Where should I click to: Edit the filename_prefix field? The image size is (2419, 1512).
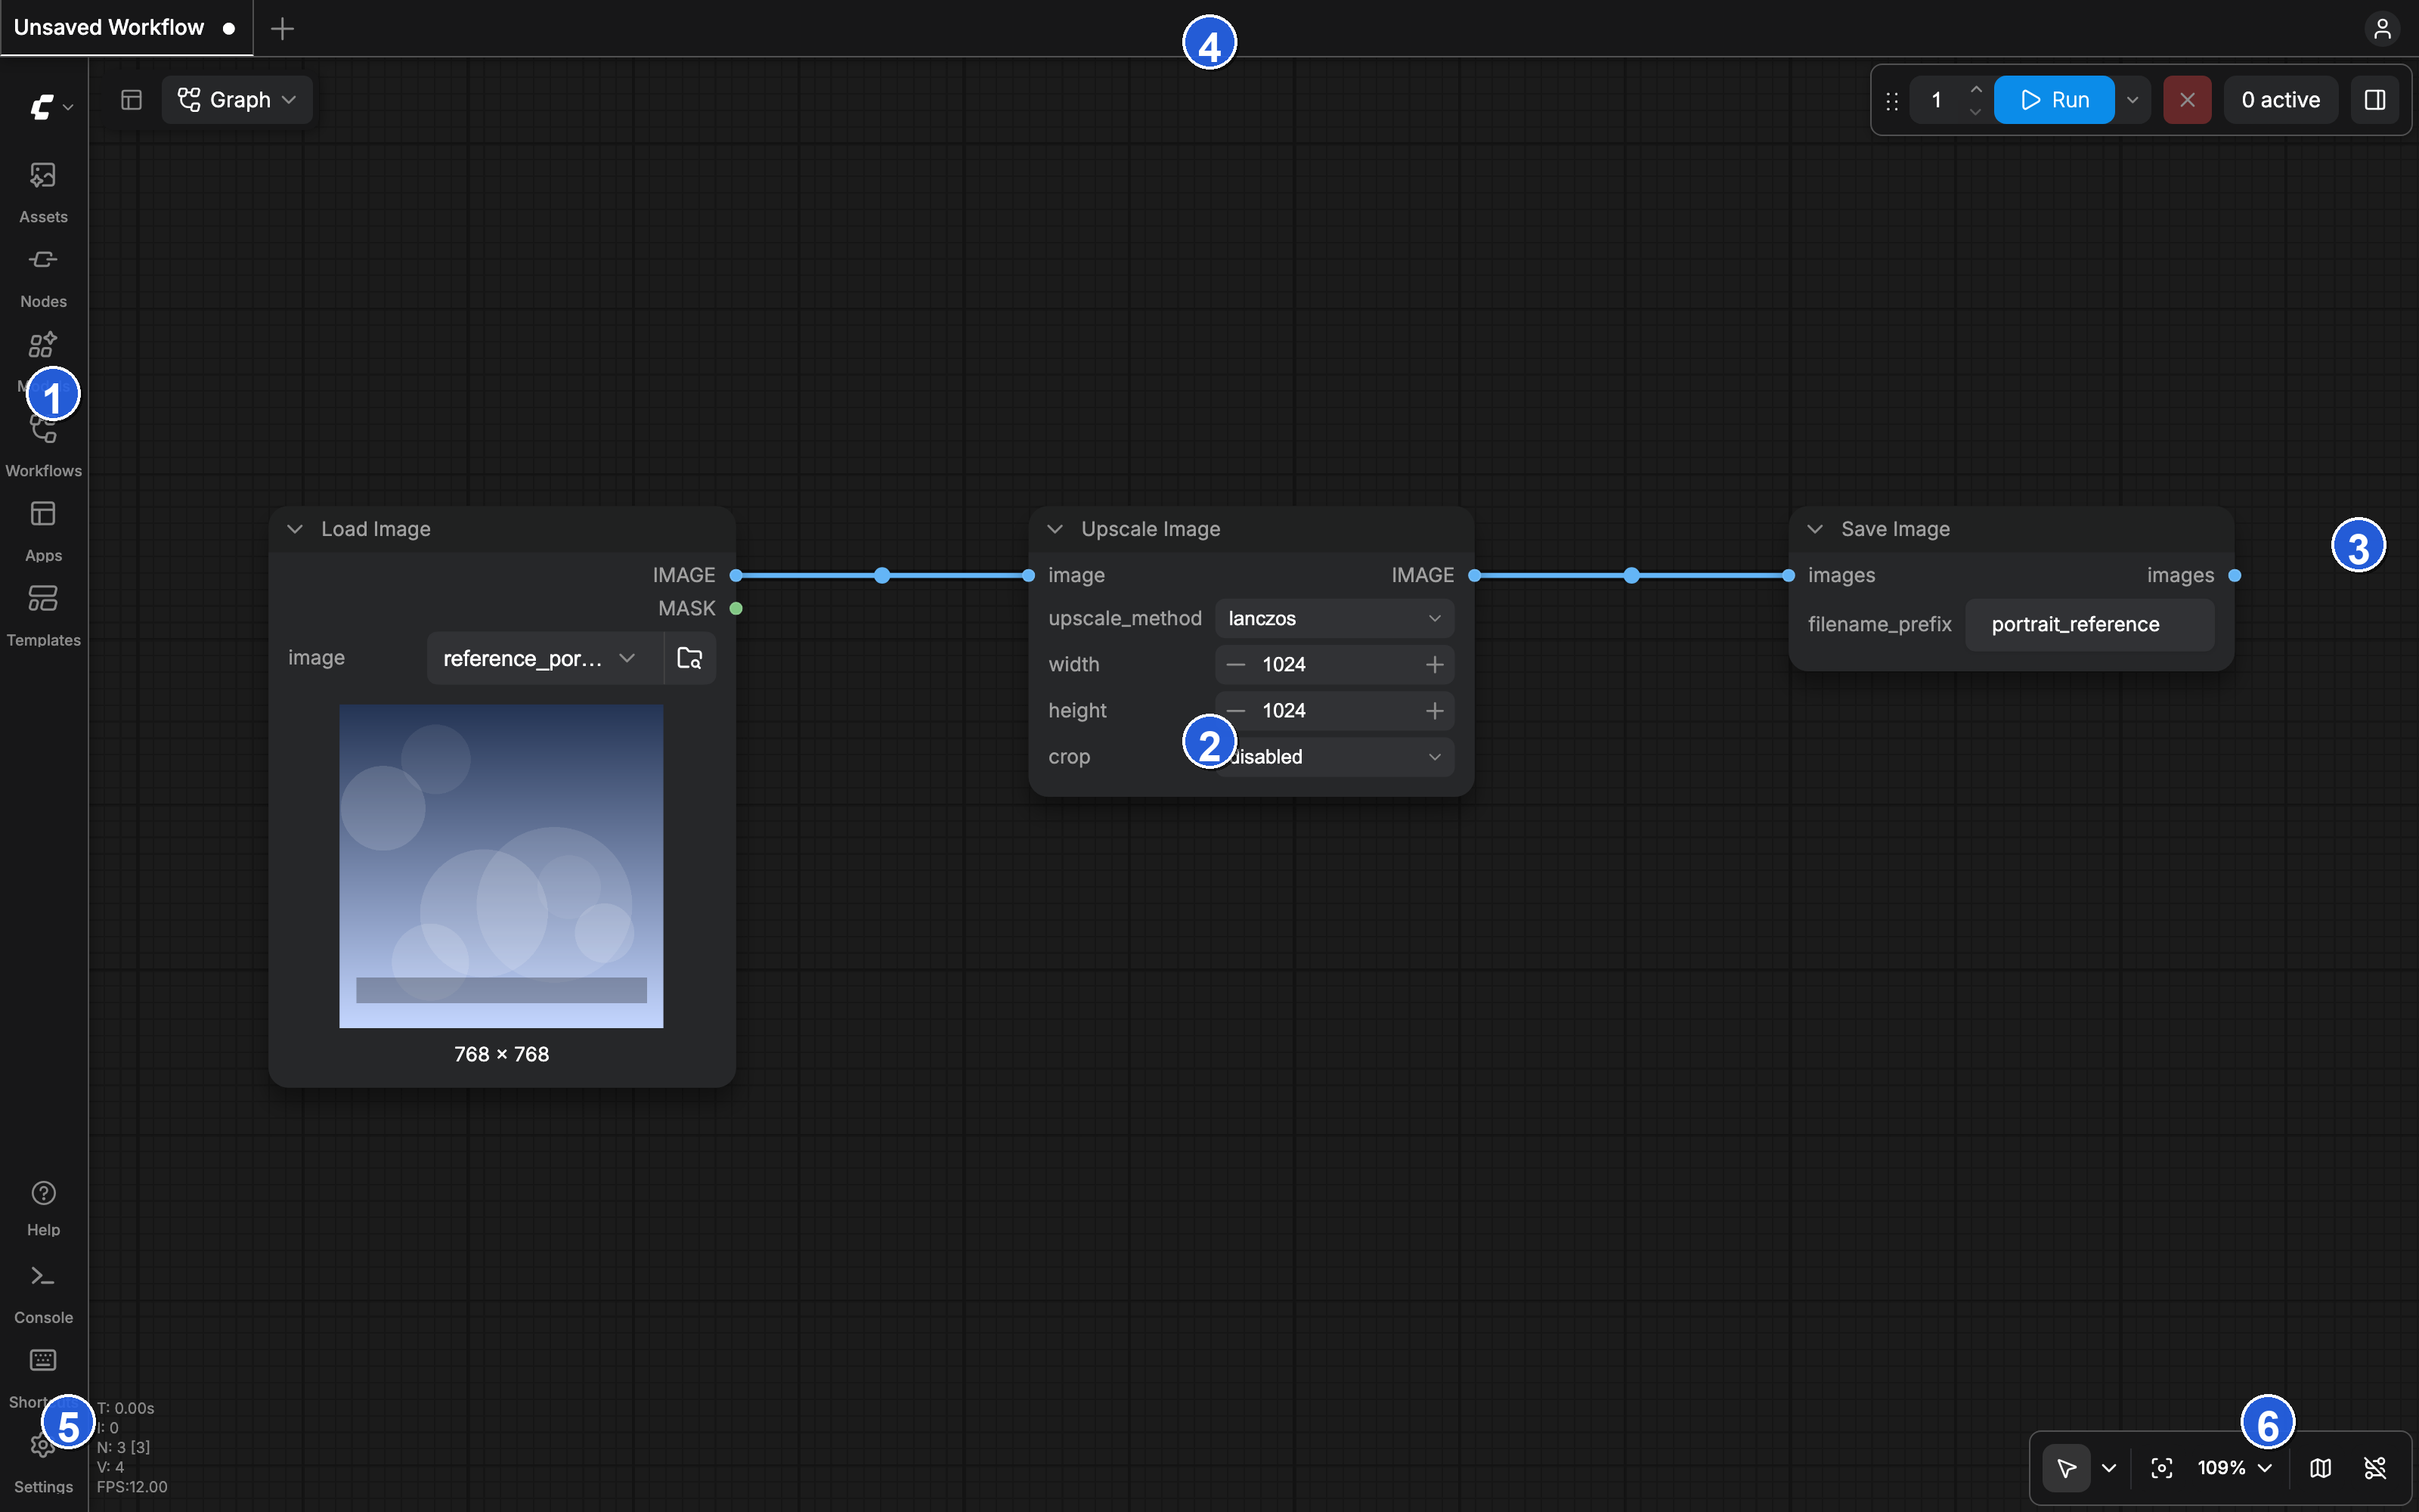2089,625
